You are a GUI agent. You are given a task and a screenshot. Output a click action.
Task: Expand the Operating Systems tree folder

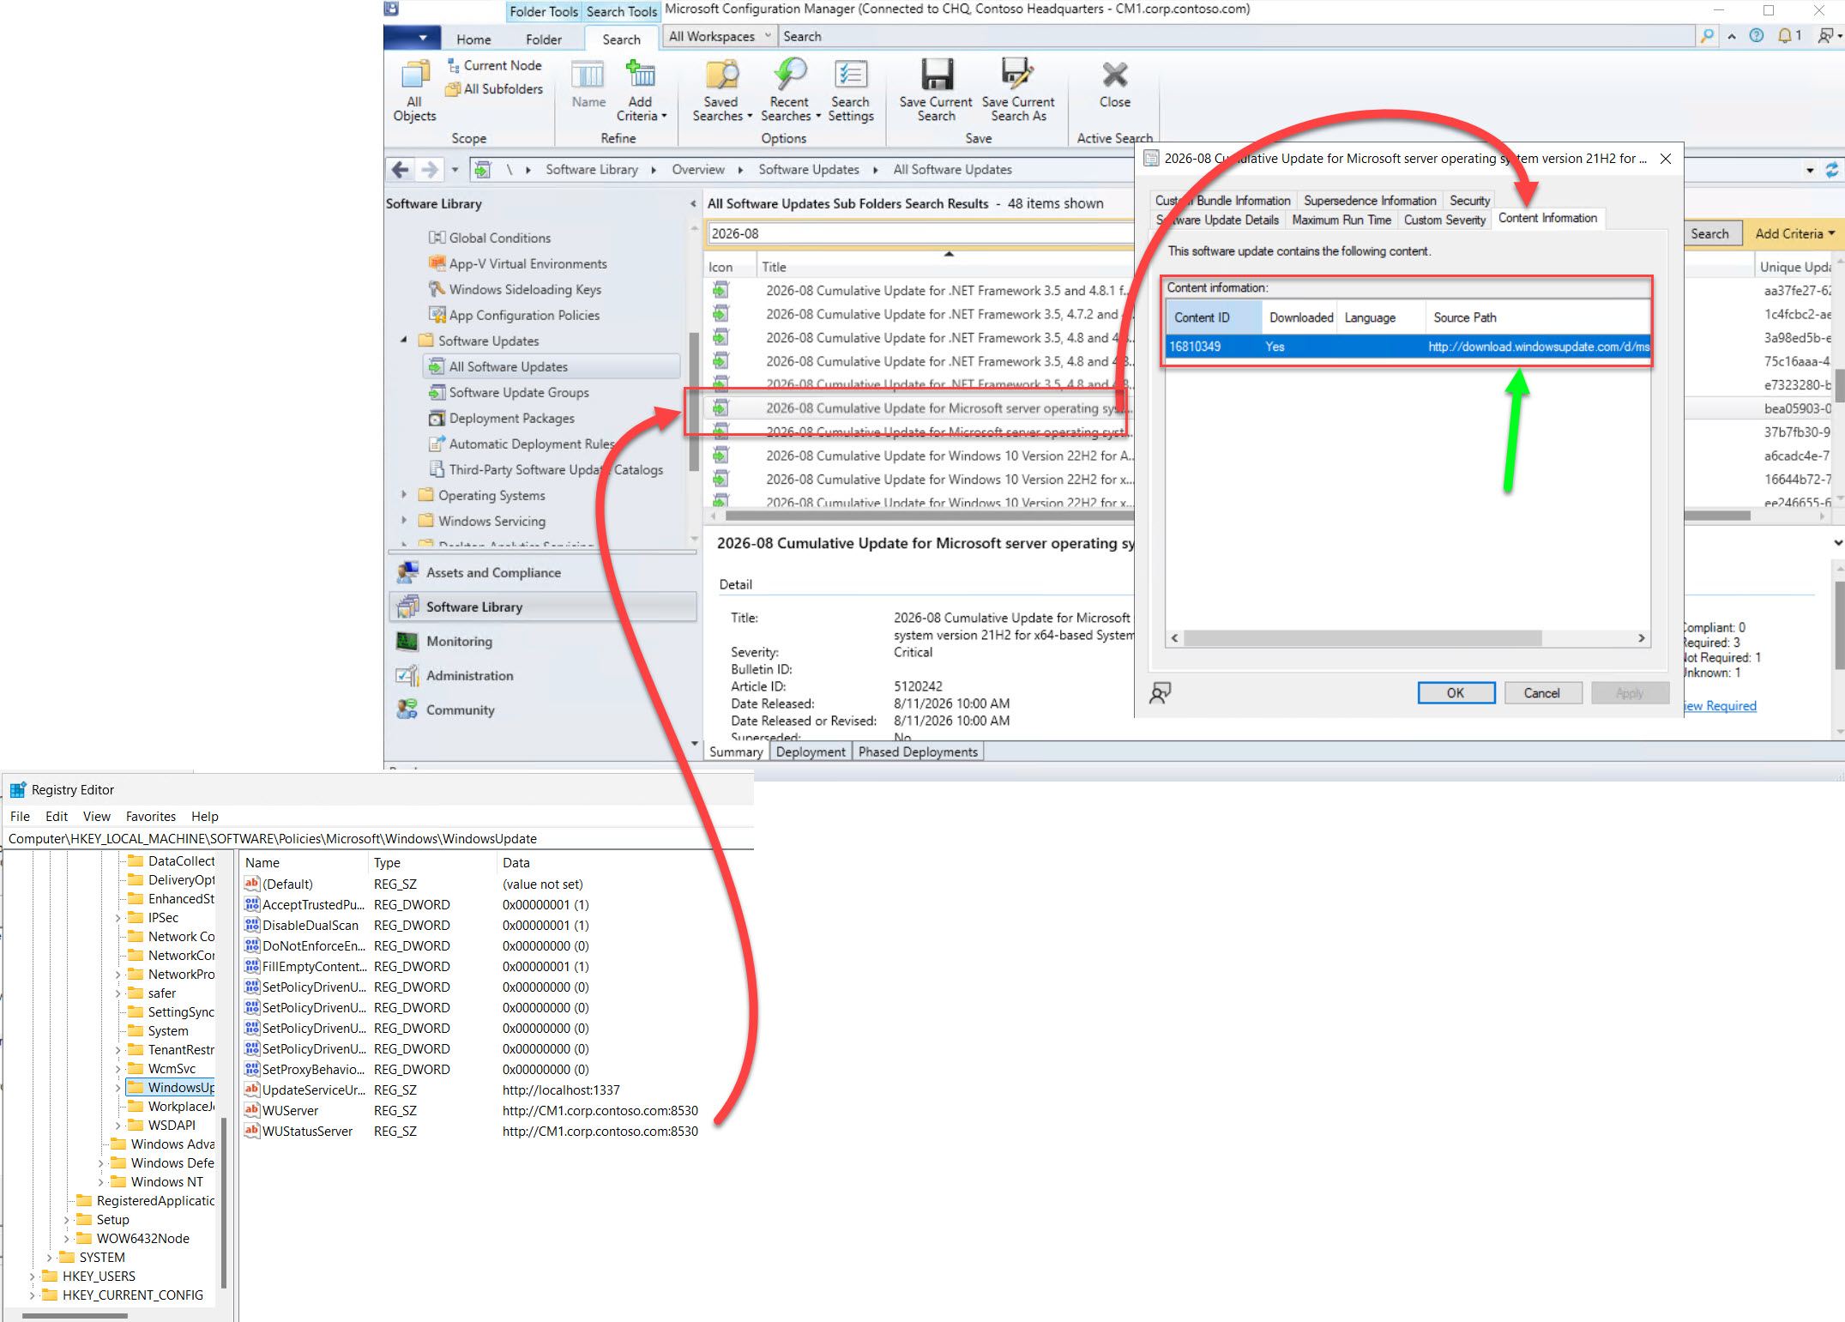coord(404,495)
